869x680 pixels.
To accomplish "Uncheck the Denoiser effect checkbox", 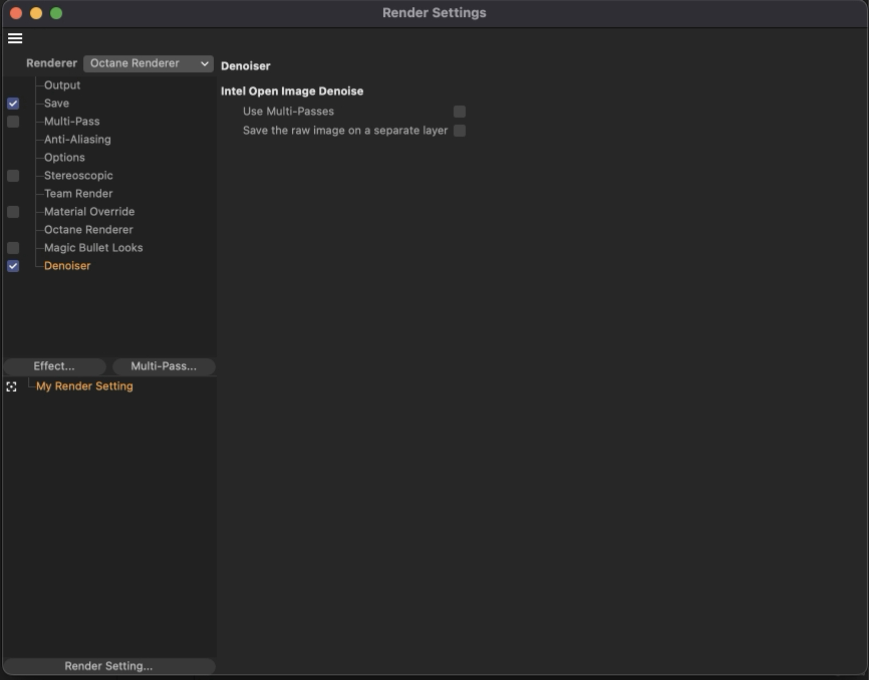I will point(13,266).
